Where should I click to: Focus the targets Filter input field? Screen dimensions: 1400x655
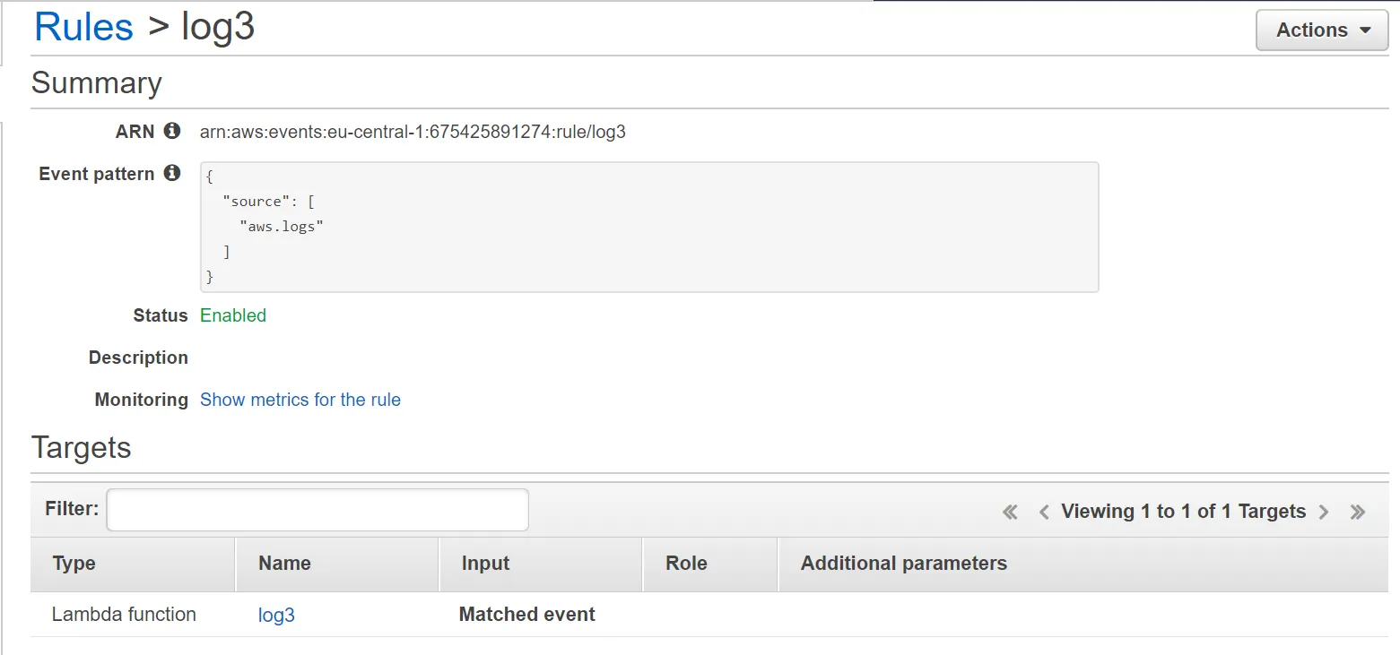point(317,510)
